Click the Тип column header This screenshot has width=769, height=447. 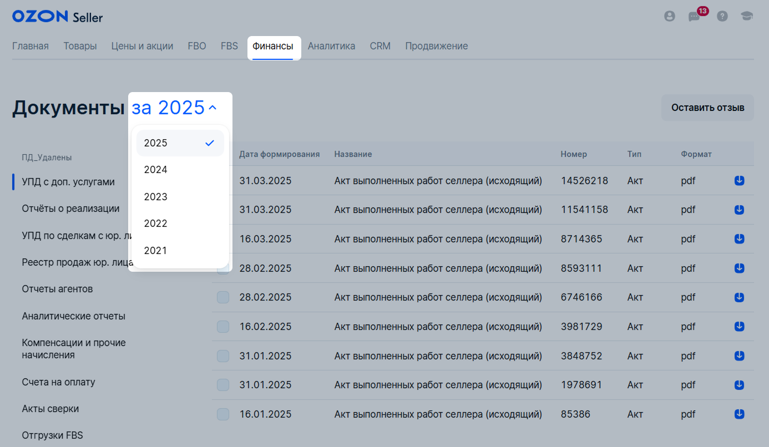pos(634,154)
